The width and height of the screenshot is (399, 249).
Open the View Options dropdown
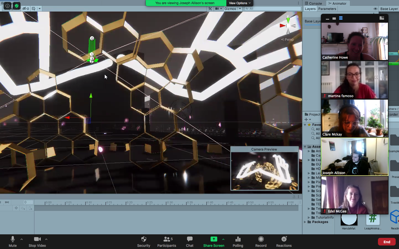point(240,3)
